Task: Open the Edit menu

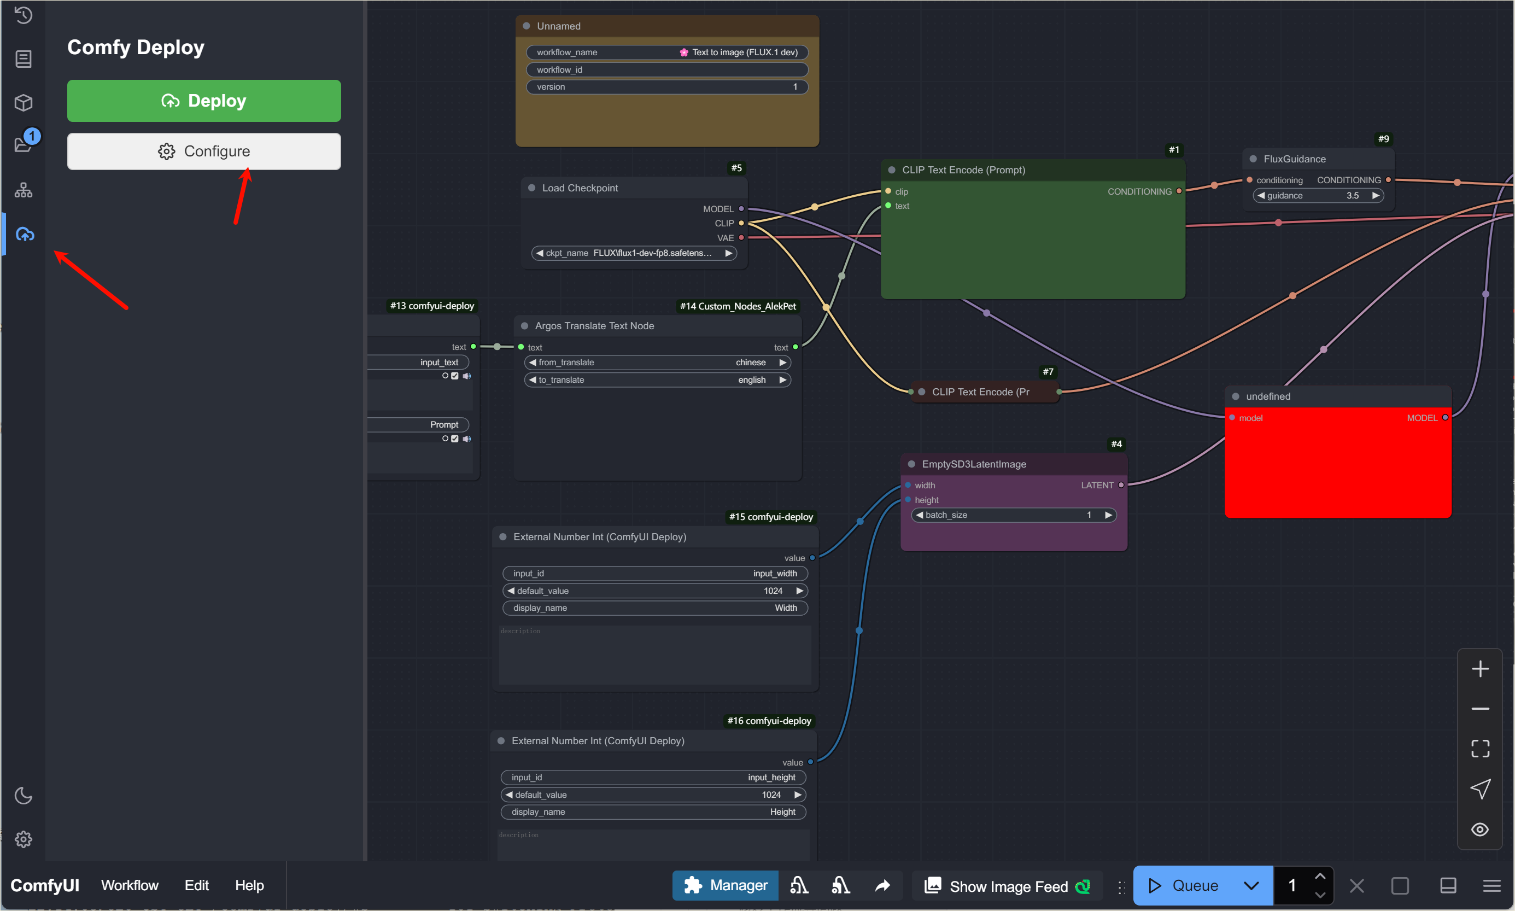Action: coord(196,885)
